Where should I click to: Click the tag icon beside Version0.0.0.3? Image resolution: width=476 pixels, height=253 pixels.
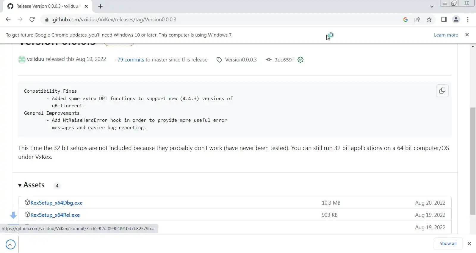click(x=219, y=60)
